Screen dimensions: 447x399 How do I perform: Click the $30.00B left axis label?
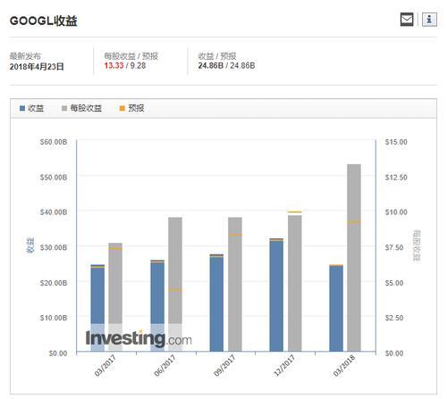pyautogui.click(x=54, y=247)
